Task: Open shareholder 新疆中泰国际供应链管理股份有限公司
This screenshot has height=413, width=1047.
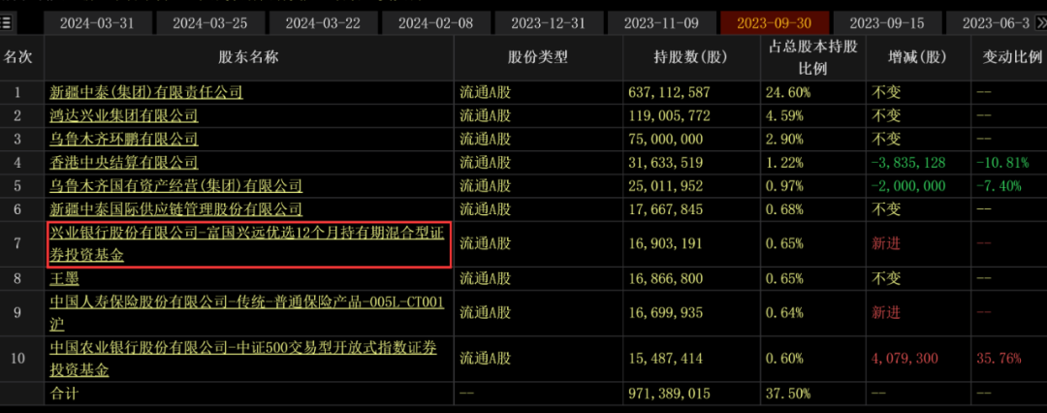Action: 176,209
